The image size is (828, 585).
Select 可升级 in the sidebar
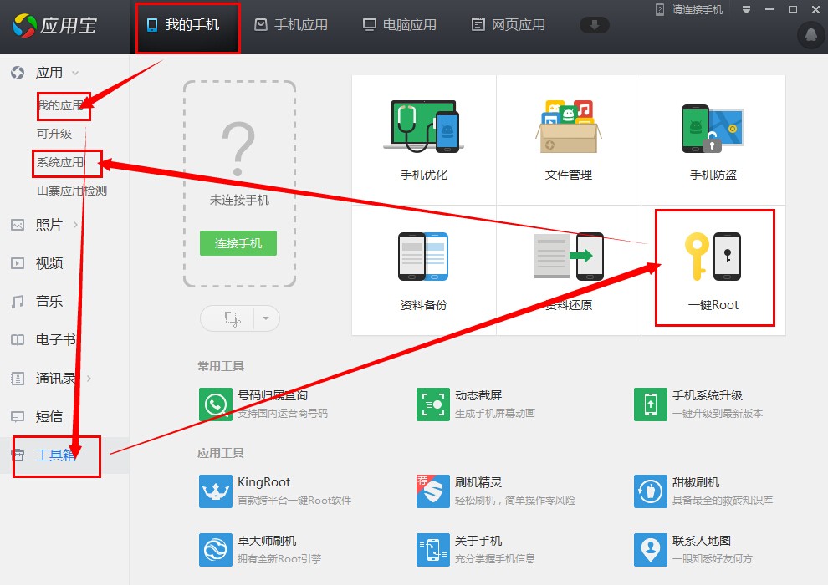[54, 134]
